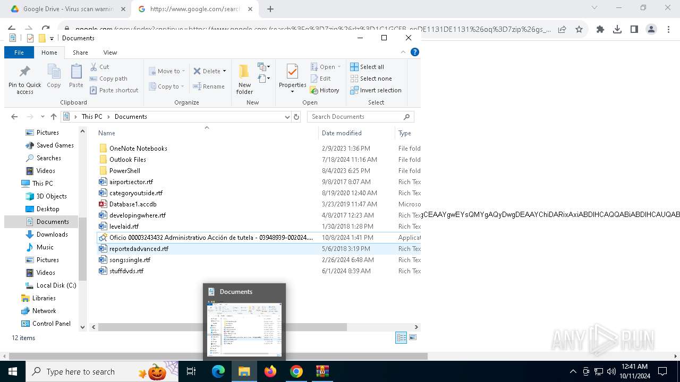
Task: Open the Properties ribbon button
Action: point(293,79)
